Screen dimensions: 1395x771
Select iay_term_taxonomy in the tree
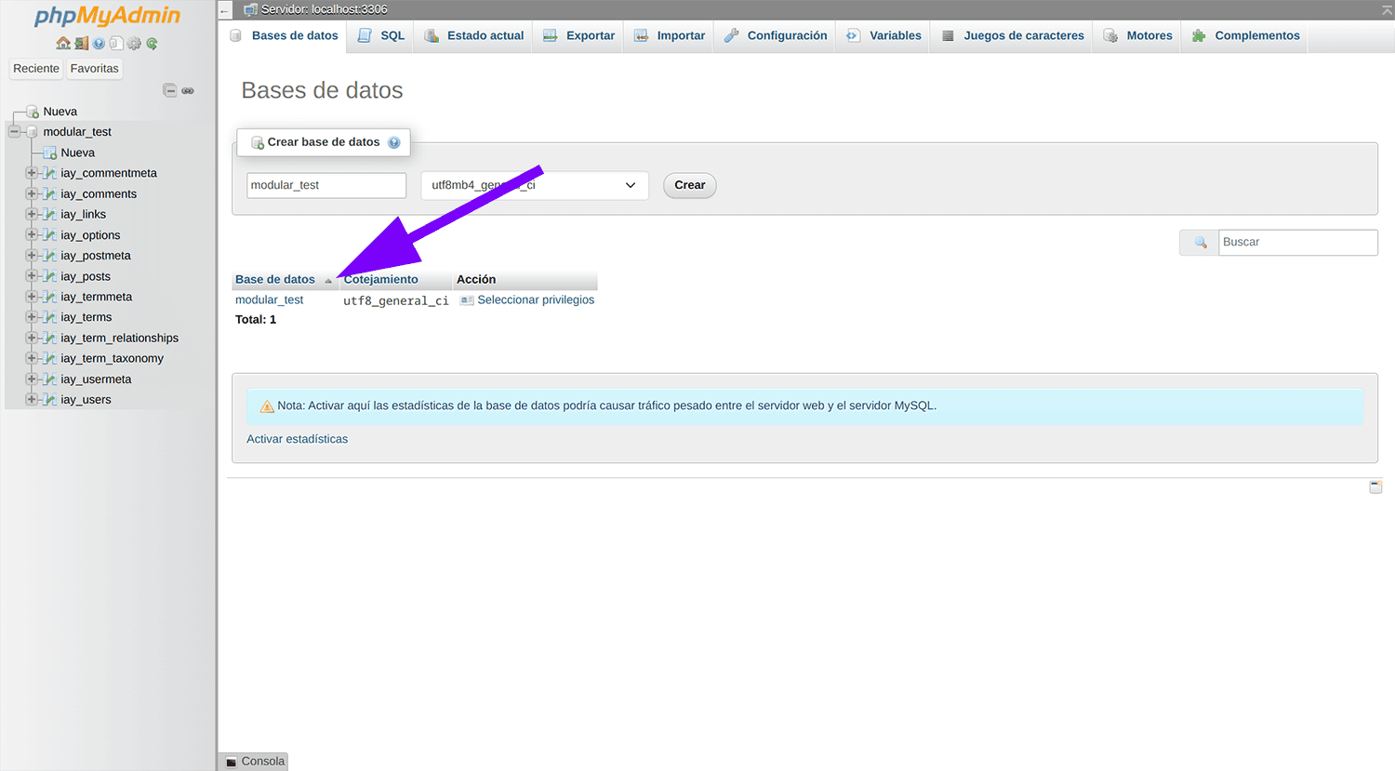[x=113, y=359]
